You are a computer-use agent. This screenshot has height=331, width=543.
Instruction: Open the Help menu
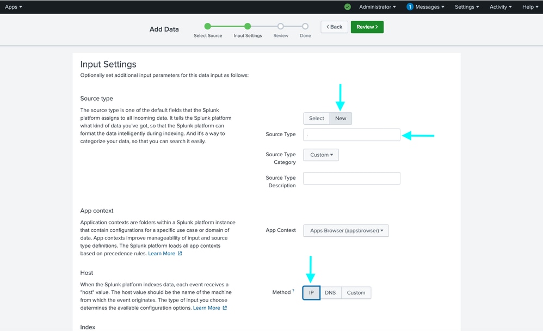point(530,7)
